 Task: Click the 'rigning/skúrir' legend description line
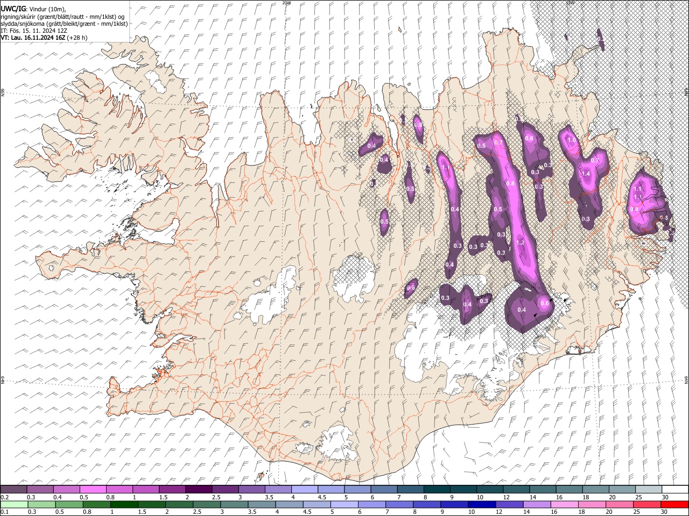(x=64, y=16)
